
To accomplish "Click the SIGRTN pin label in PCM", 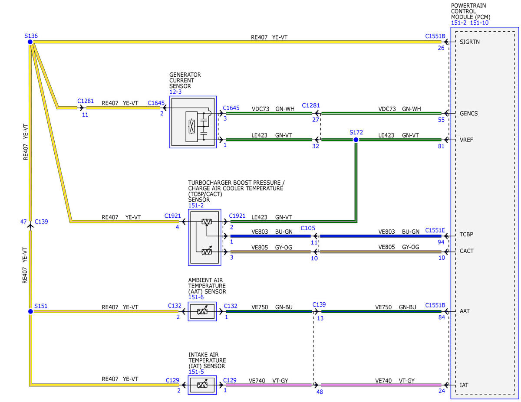I will point(470,42).
